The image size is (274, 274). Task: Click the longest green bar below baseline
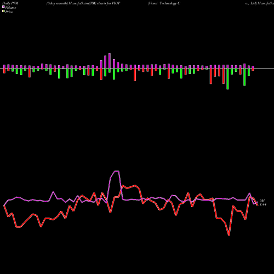point(227,79)
